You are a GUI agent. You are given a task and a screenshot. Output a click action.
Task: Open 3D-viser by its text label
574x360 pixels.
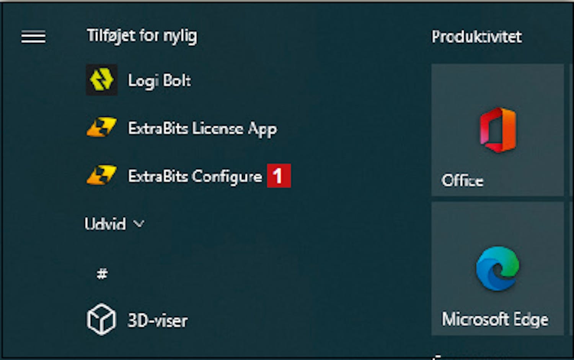(158, 321)
